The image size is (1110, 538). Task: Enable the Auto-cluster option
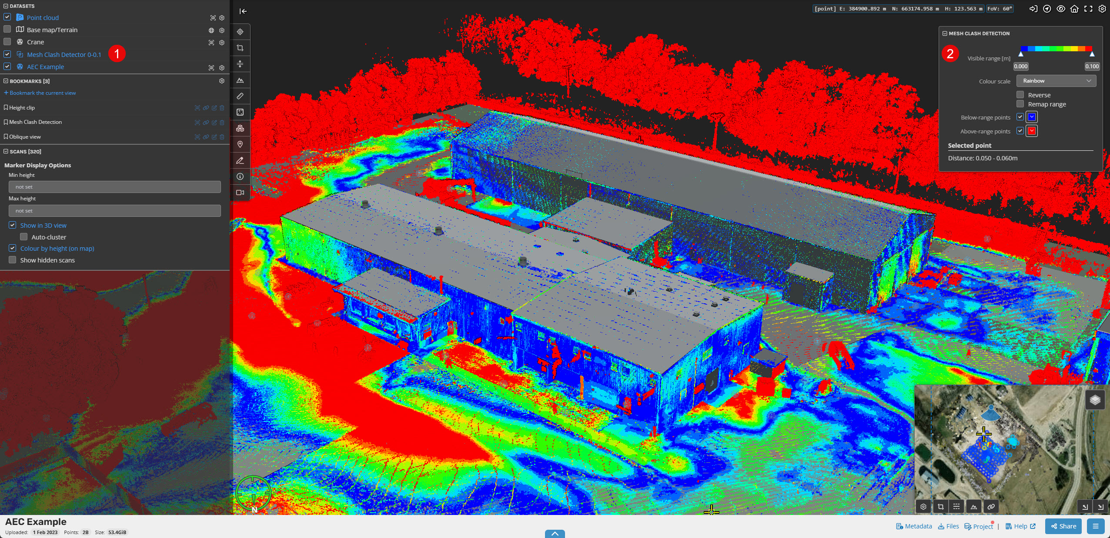[24, 237]
